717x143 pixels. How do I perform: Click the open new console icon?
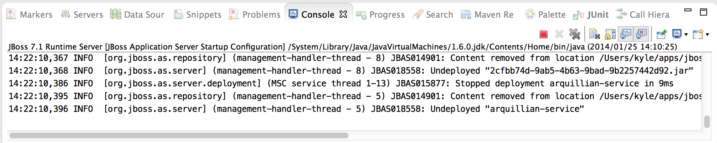pyautogui.click(x=698, y=34)
